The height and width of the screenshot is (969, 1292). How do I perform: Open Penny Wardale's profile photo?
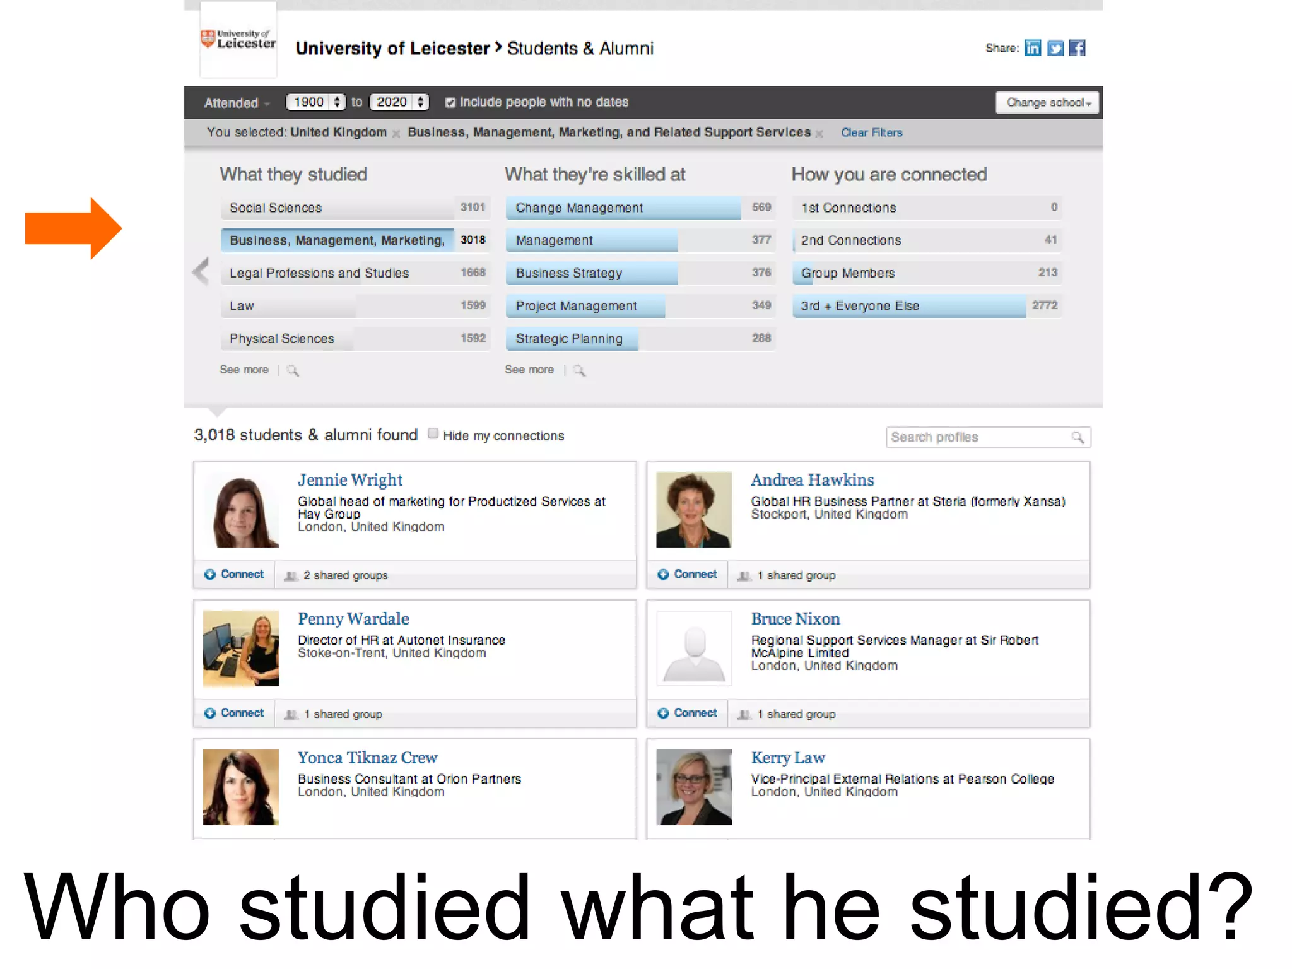point(240,648)
